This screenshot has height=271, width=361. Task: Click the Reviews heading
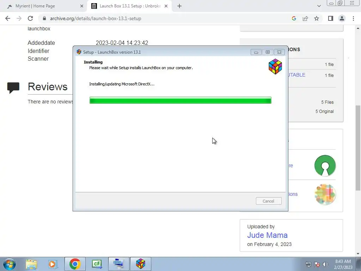(48, 87)
